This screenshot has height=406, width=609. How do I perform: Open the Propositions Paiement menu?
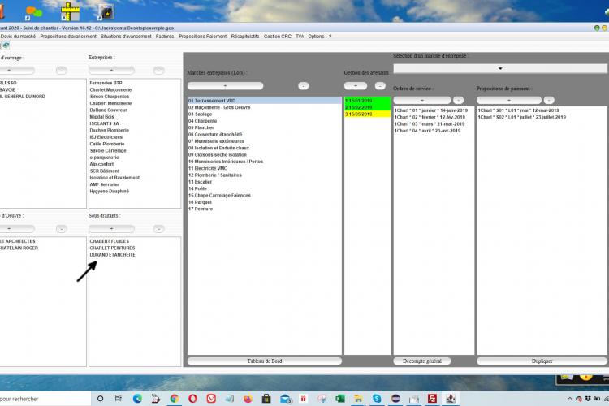pyautogui.click(x=202, y=36)
